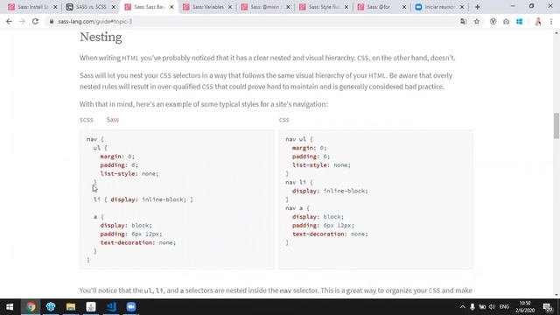560x315 pixels.
Task: Click the 'nav ul {' line in CSS
Action: [299, 139]
